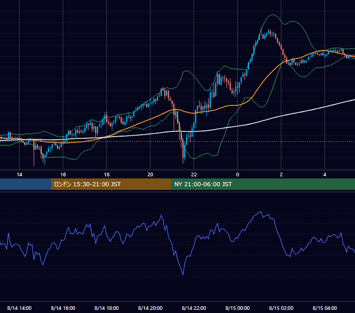Click the 8/14 14:00 date label

tap(19, 308)
